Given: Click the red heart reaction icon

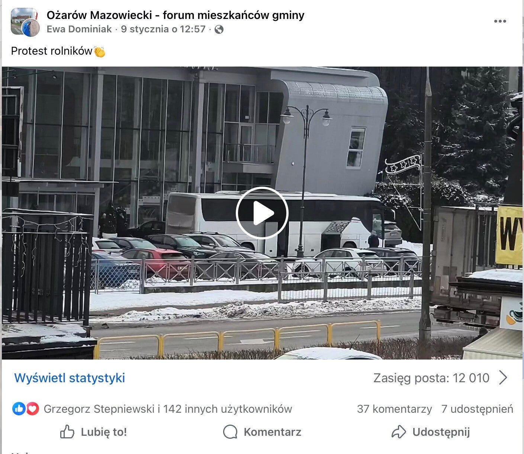Looking at the screenshot, I should pyautogui.click(x=32, y=409).
